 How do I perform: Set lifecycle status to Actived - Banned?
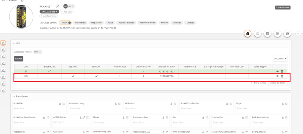click(x=148, y=23)
